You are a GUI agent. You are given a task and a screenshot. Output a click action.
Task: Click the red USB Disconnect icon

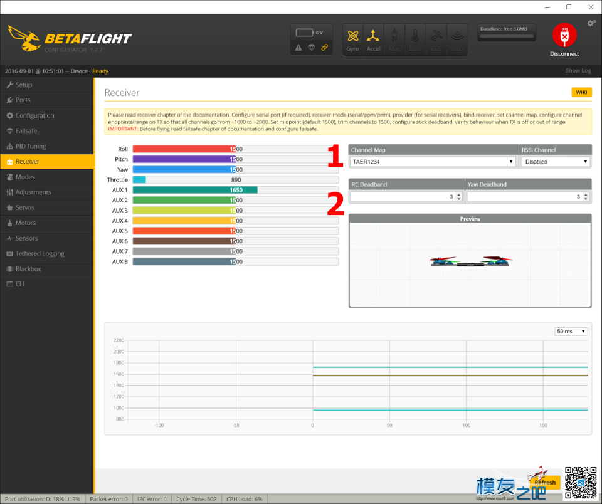click(x=564, y=35)
